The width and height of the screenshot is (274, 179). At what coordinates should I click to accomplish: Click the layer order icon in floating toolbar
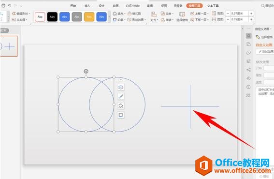121,87
